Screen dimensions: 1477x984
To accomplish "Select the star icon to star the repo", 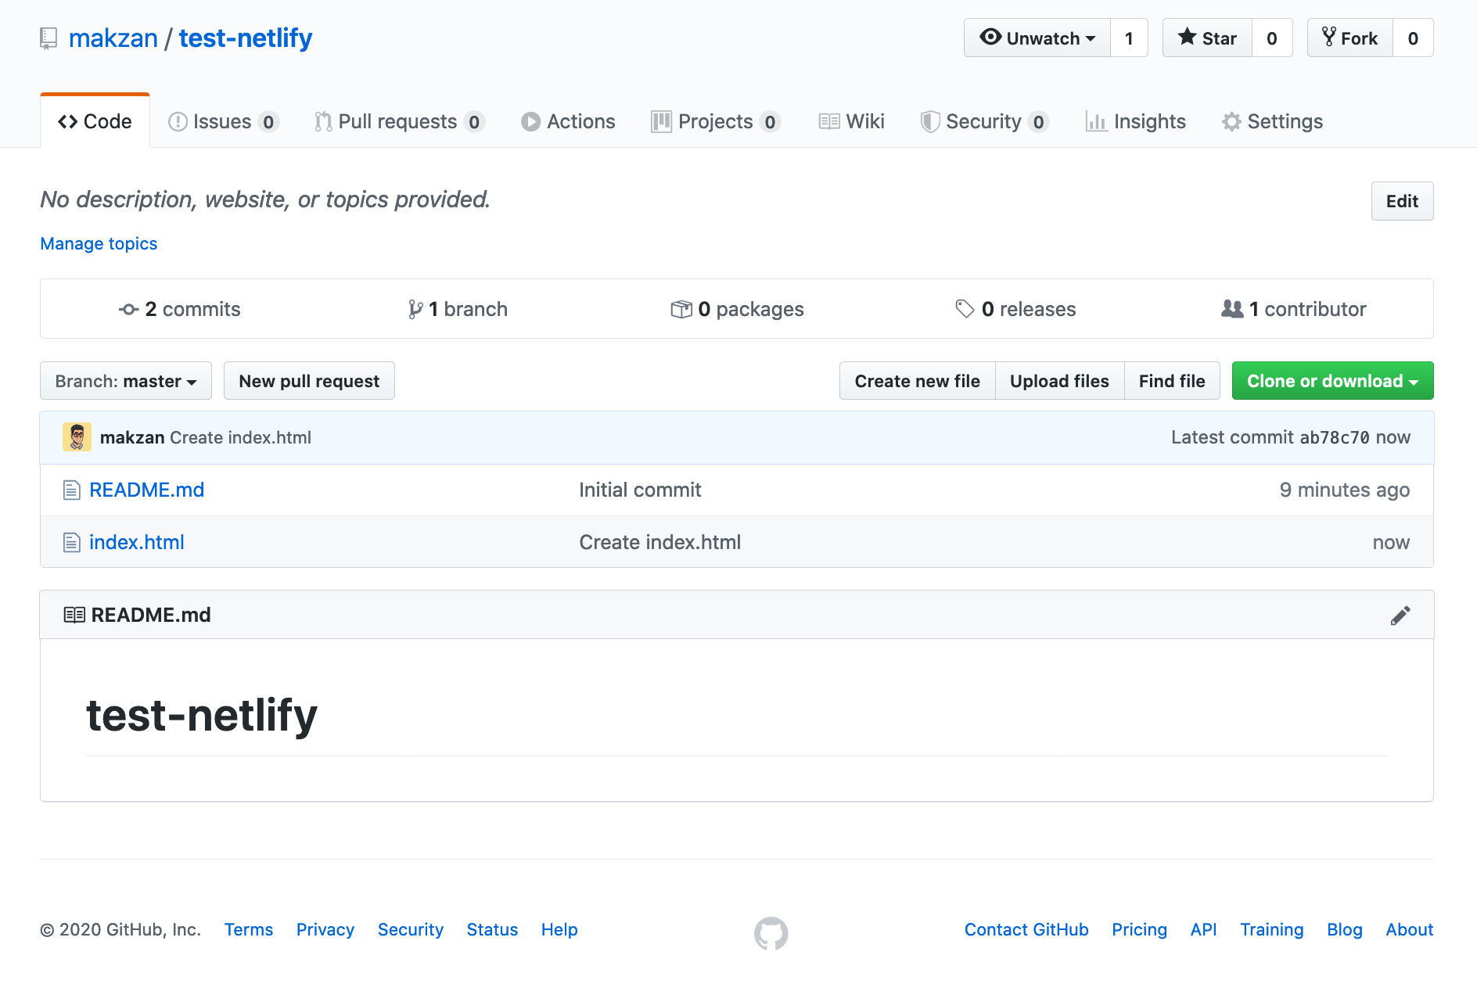I will coord(1188,37).
